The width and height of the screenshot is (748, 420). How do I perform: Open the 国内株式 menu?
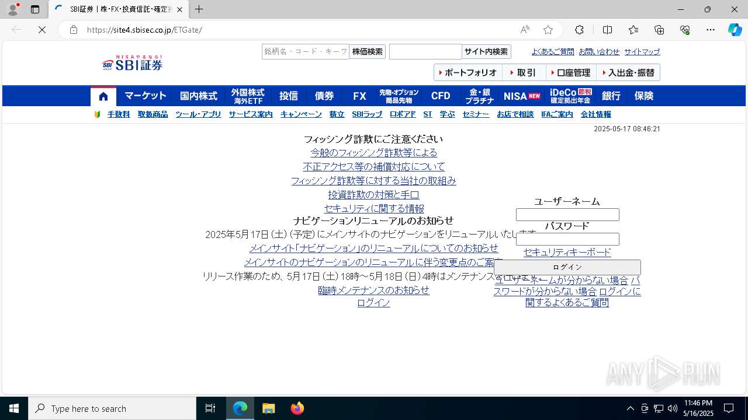(x=199, y=96)
